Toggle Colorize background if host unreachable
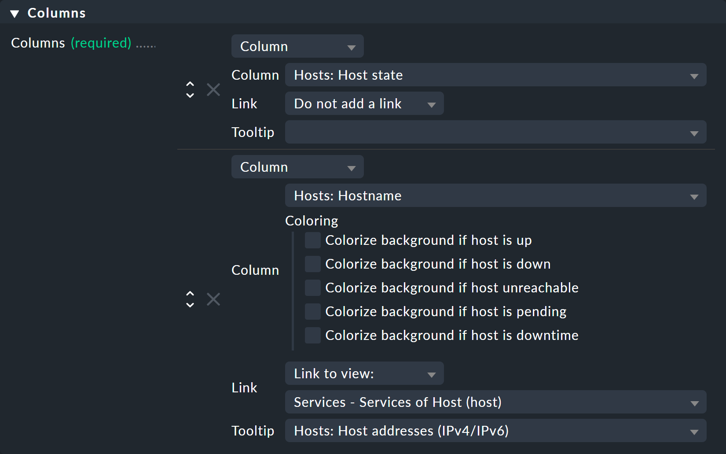The image size is (726, 454). (312, 288)
